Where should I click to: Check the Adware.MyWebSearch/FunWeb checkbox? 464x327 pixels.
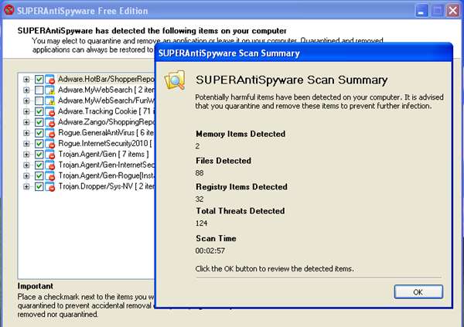tap(39, 100)
